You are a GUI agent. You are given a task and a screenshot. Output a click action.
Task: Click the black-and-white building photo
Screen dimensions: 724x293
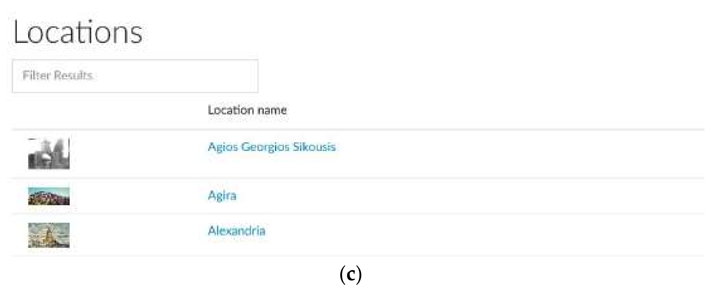(49, 154)
